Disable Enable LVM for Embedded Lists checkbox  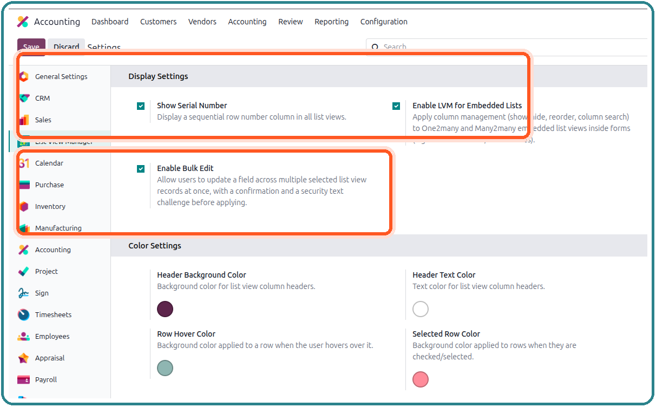pyautogui.click(x=396, y=106)
